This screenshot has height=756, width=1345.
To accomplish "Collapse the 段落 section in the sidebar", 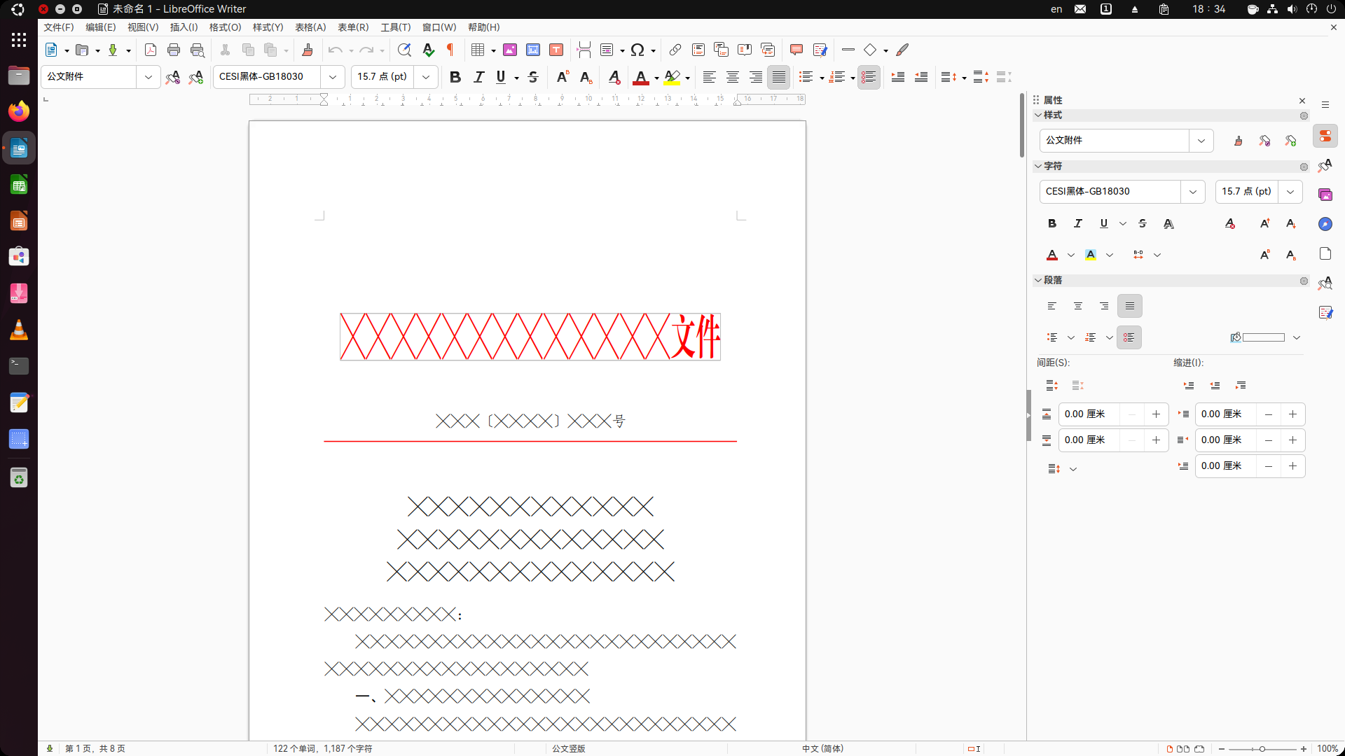I will (x=1038, y=280).
